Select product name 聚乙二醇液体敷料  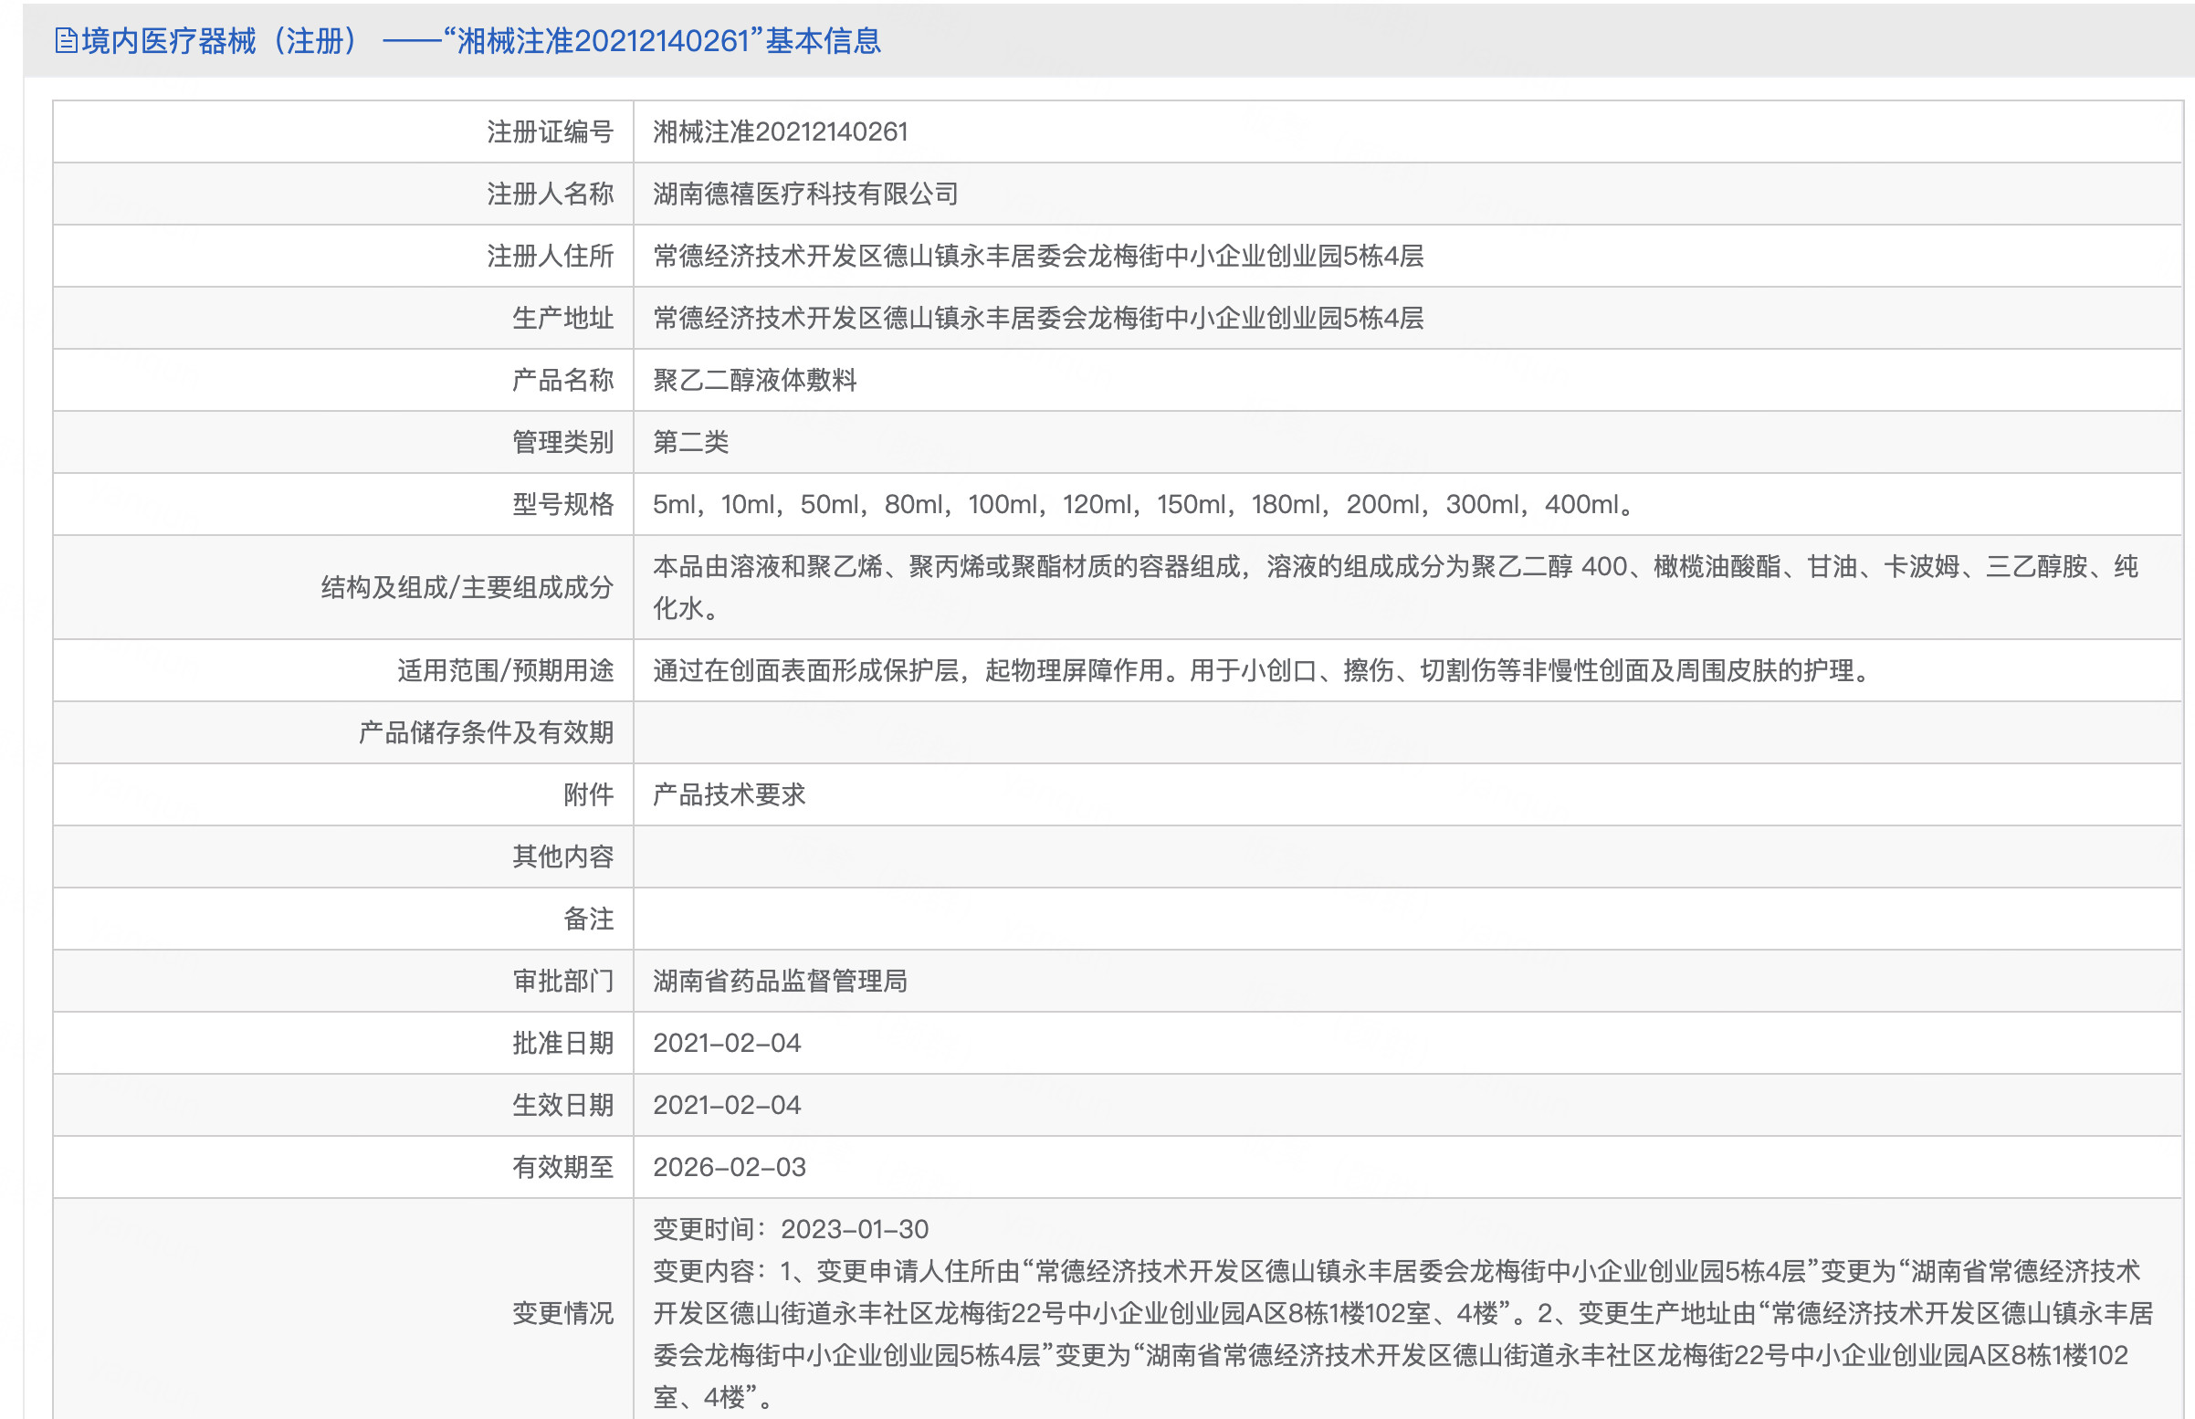click(x=754, y=380)
